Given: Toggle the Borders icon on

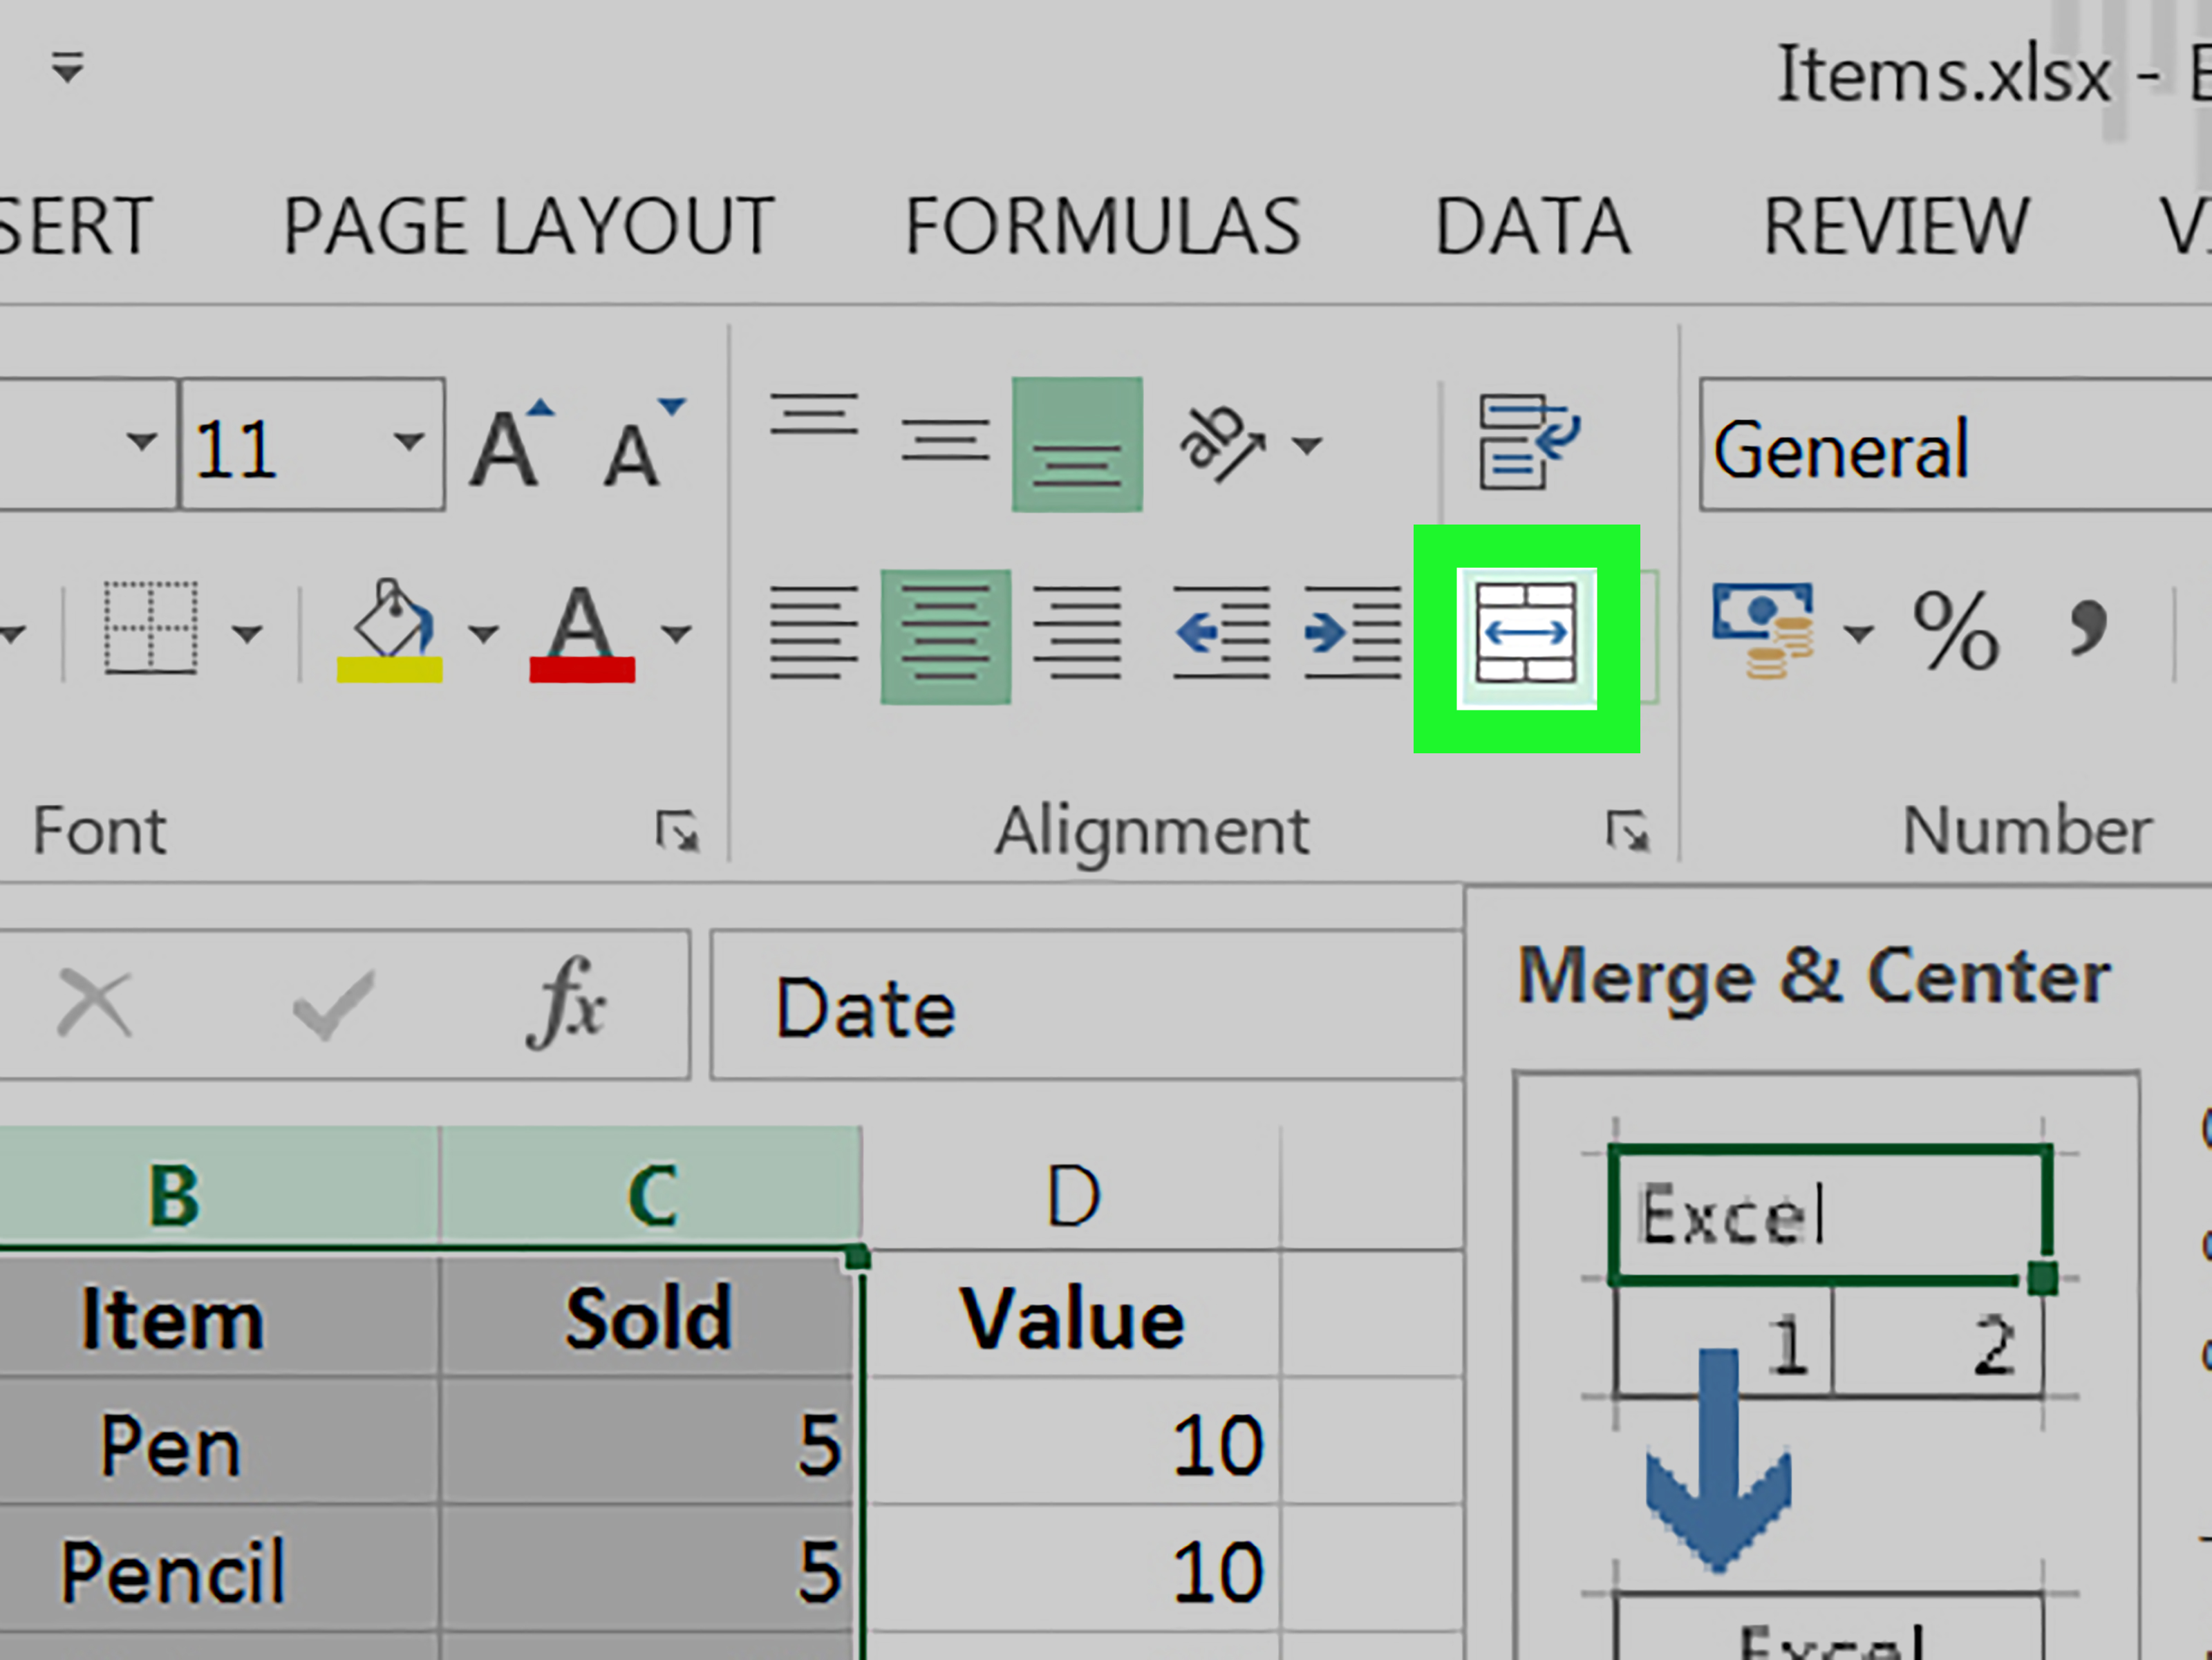Looking at the screenshot, I should click(x=150, y=628).
